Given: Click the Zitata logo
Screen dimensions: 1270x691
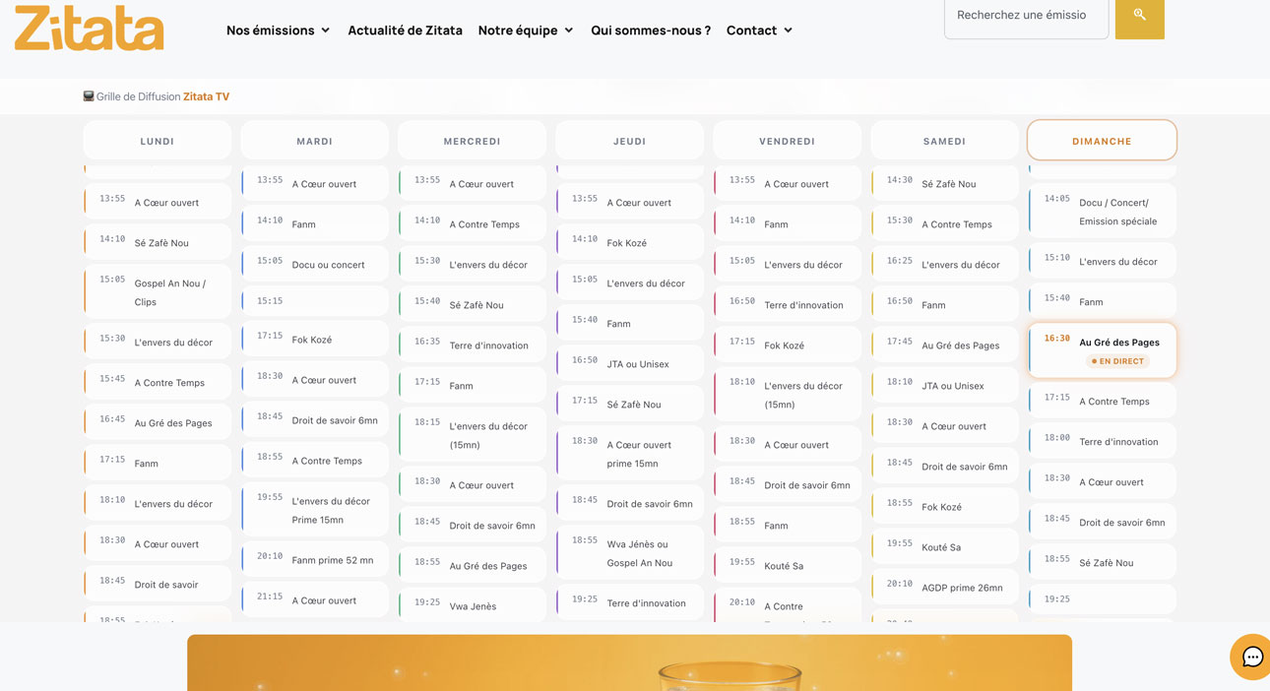Looking at the screenshot, I should [89, 28].
